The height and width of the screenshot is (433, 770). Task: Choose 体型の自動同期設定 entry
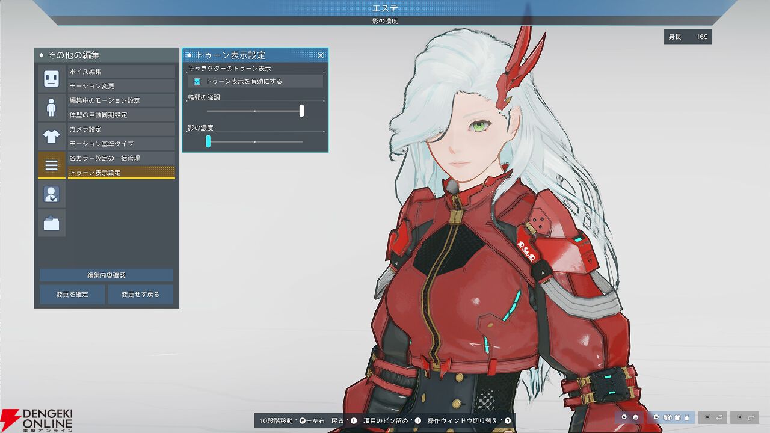coord(121,115)
